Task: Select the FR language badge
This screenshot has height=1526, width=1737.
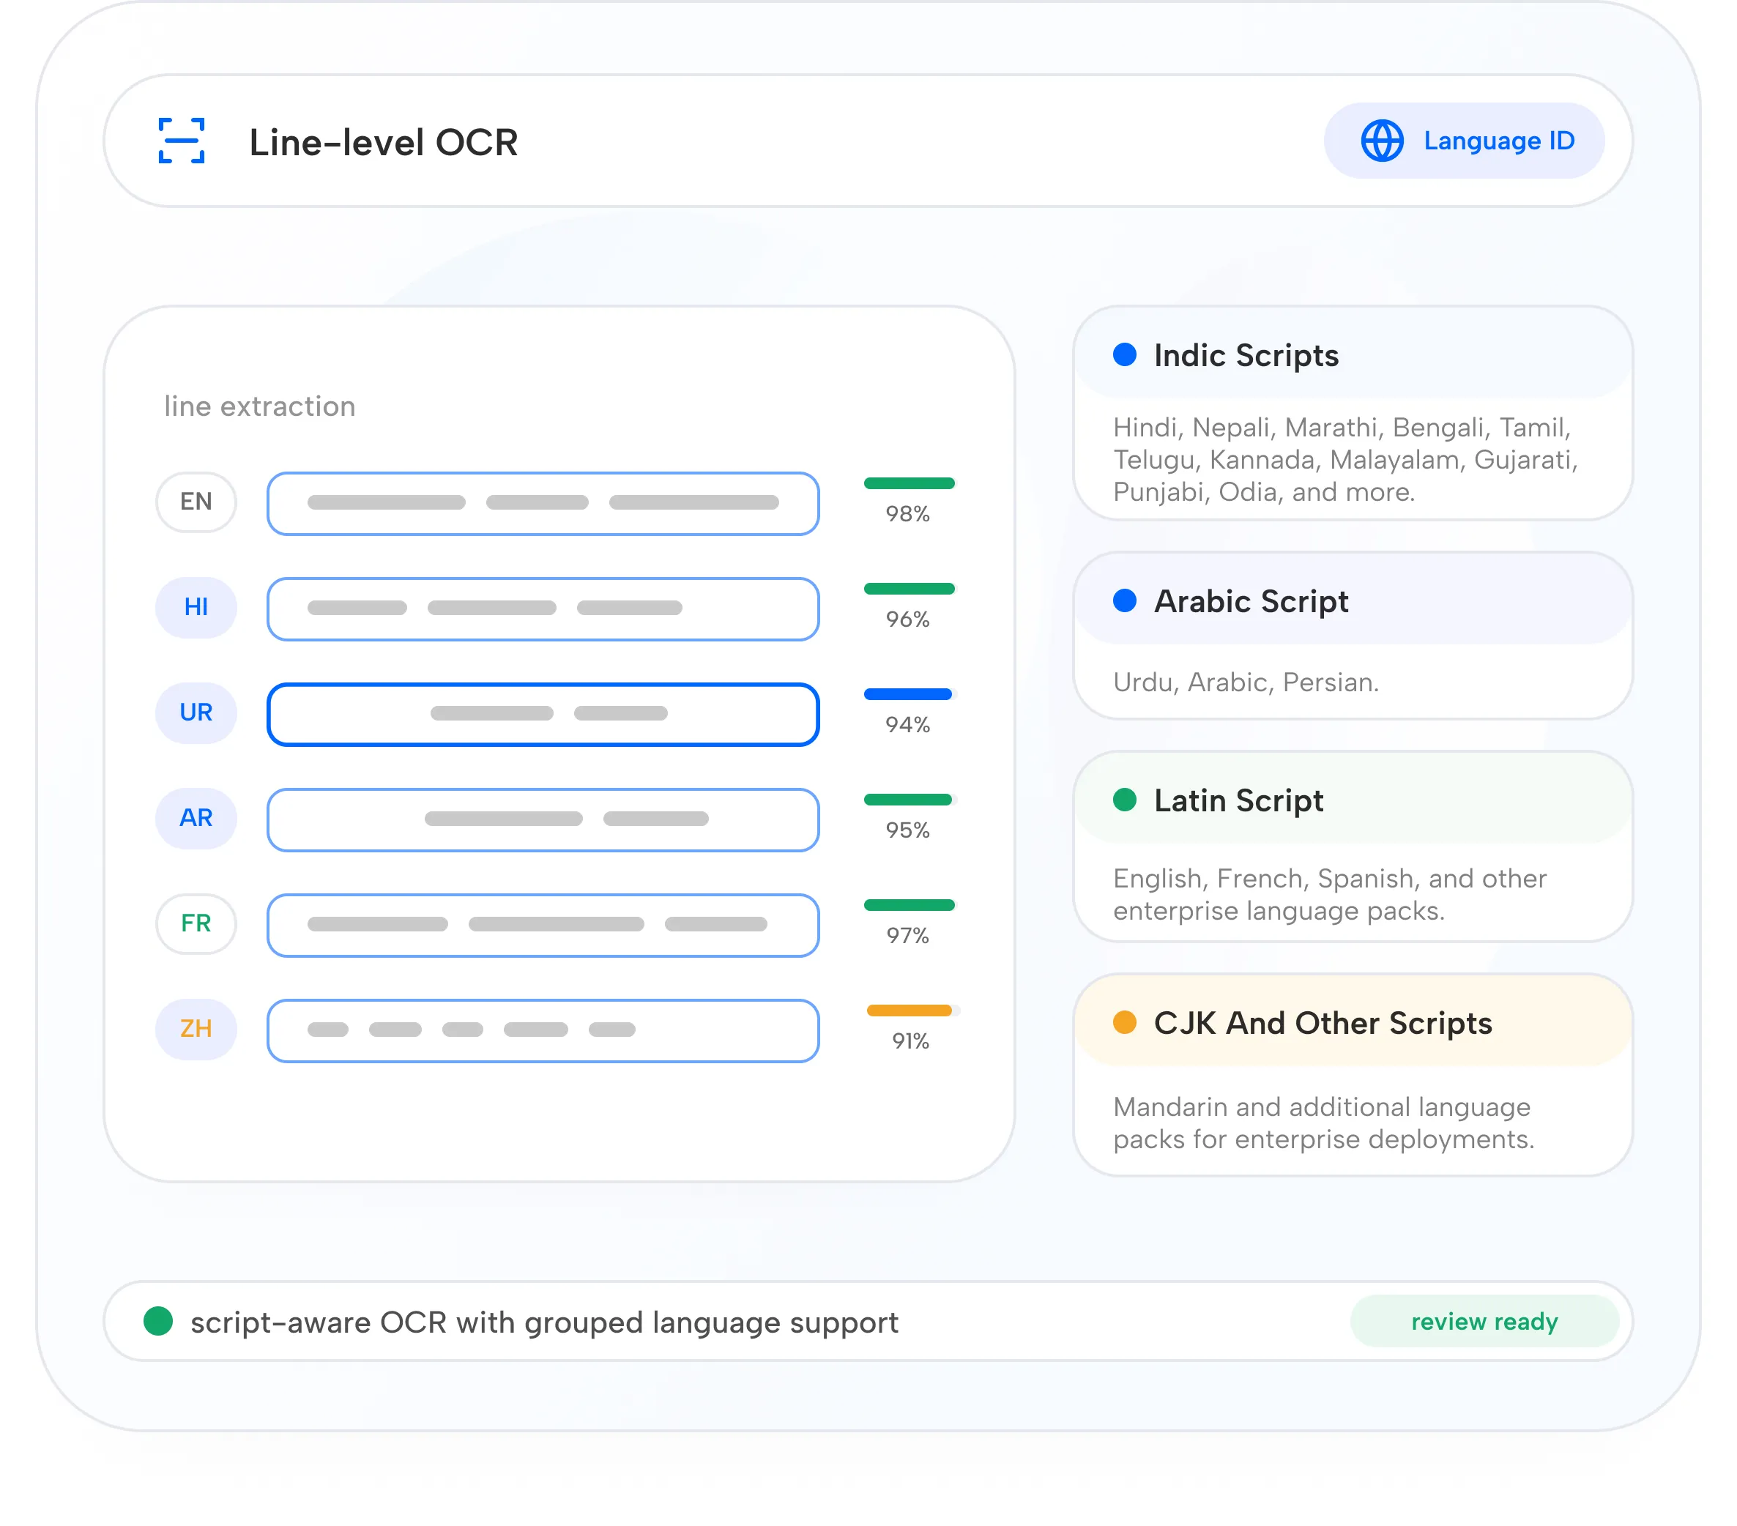Action: pyautogui.click(x=196, y=923)
